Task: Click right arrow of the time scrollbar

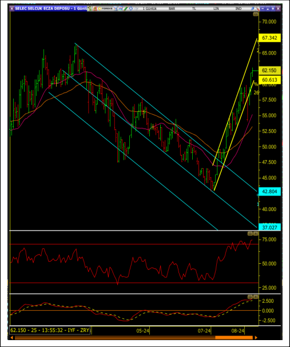Action: point(256,338)
